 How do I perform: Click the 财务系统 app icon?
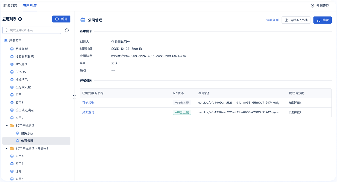coord(18,133)
